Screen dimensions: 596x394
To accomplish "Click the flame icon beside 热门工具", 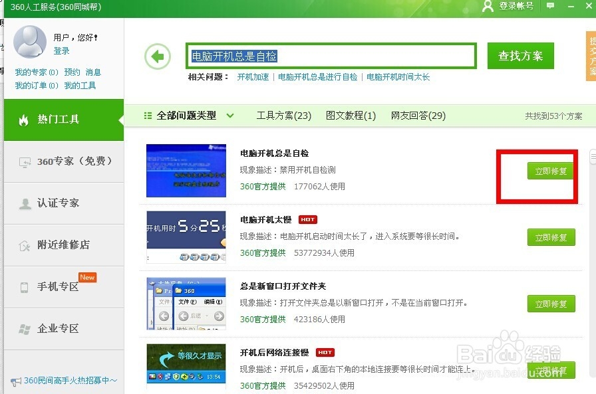I will coord(23,120).
